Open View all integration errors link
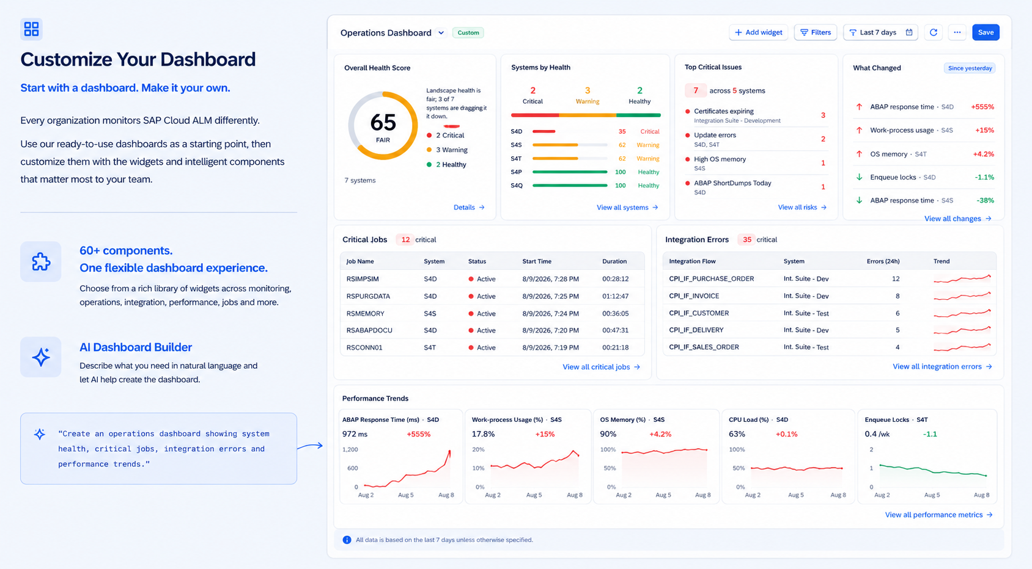The width and height of the screenshot is (1032, 569). pyautogui.click(x=942, y=366)
